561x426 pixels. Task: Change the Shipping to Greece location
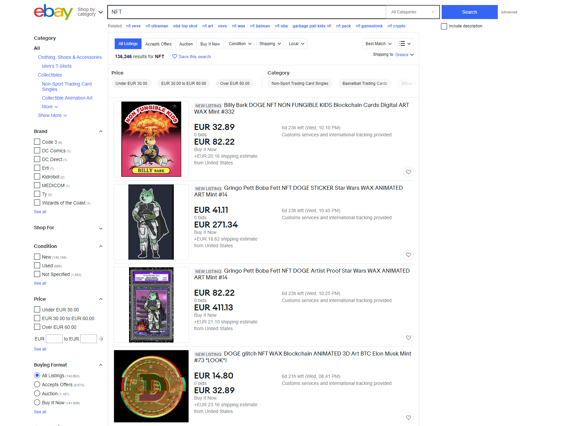point(404,55)
